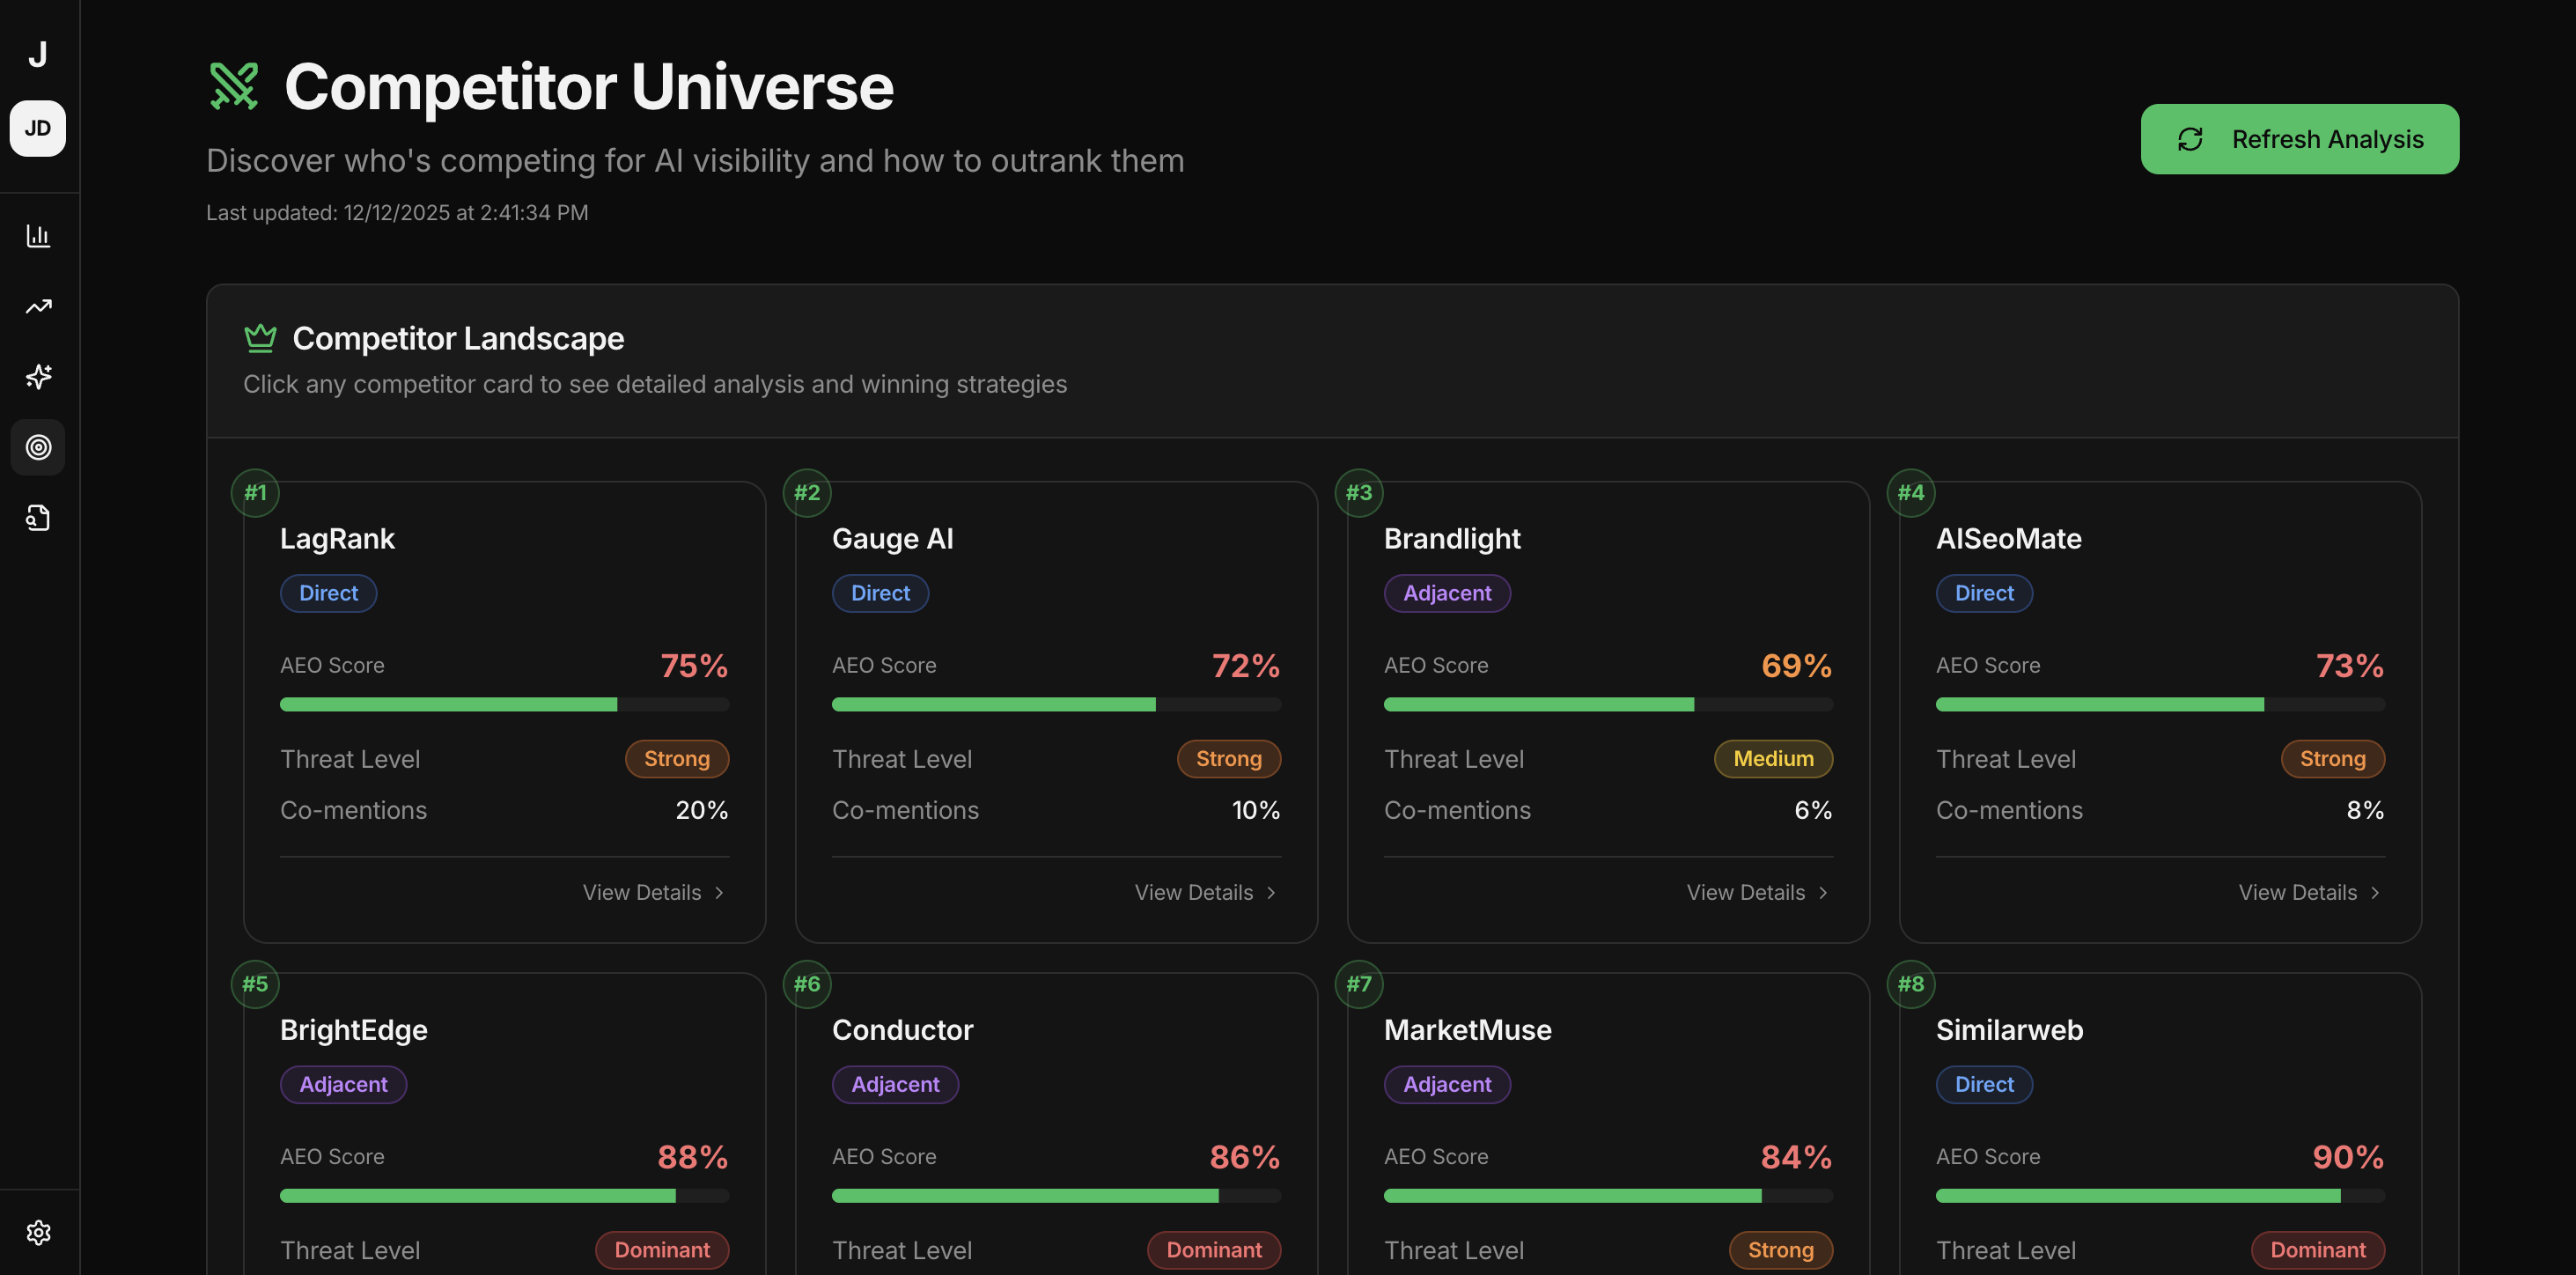Select the target competitor sidebar icon
Screen dimensions: 2576x1275
click(38, 447)
